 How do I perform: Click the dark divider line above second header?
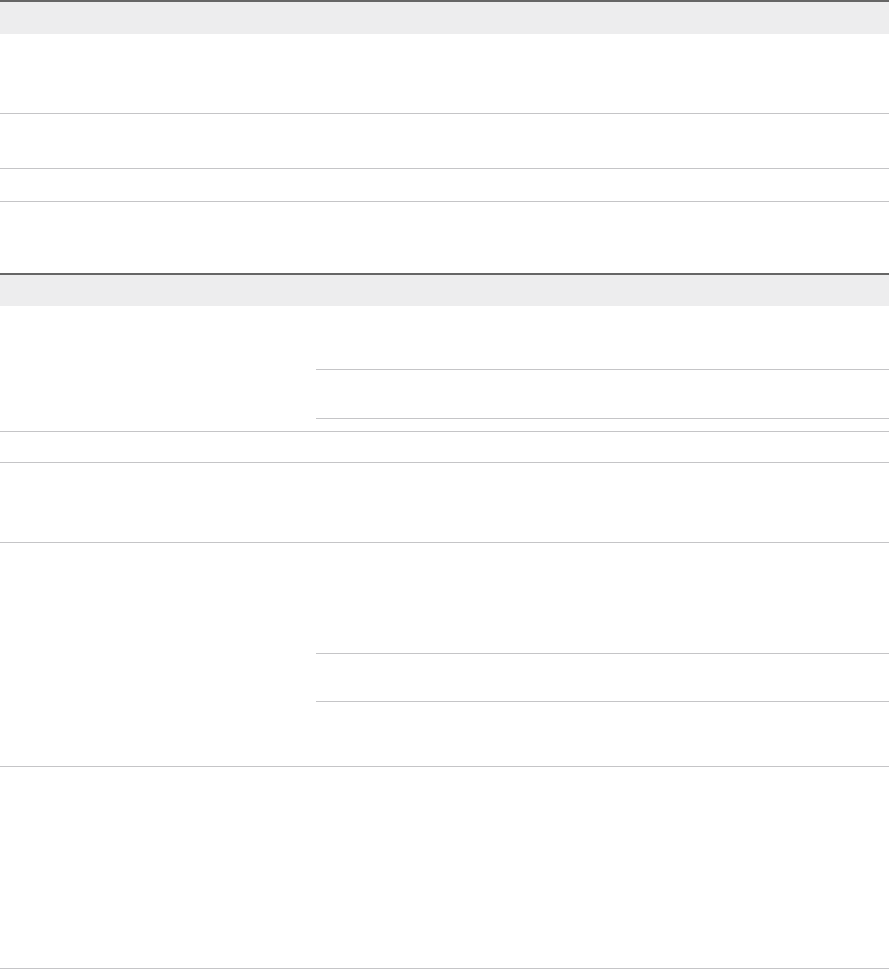pos(444,274)
